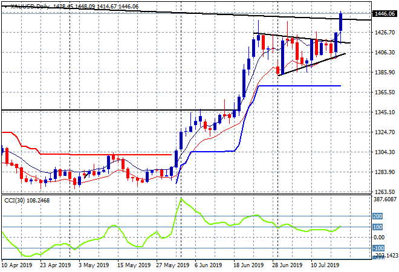Click price scale value 1385.90
The width and height of the screenshot is (399, 272).
click(384, 73)
